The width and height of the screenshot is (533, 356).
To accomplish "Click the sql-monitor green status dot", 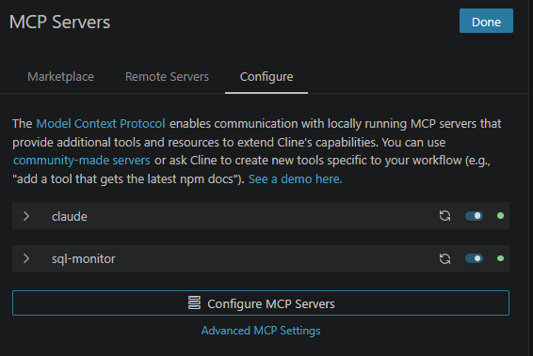I will coord(500,258).
